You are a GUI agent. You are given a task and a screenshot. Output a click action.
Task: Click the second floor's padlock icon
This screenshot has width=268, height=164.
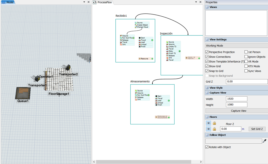pos(214,129)
